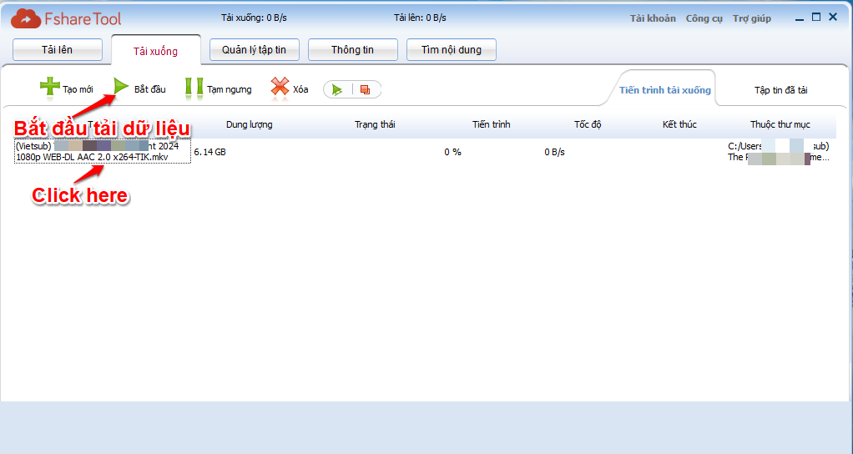Select the Vietsub mkv download row
Screen dimensions: 853x454
(x=102, y=151)
